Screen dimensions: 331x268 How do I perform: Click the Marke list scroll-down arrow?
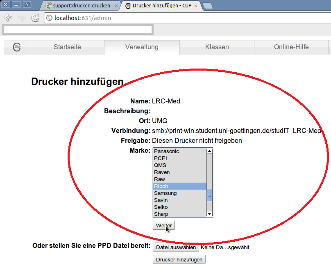(x=209, y=214)
